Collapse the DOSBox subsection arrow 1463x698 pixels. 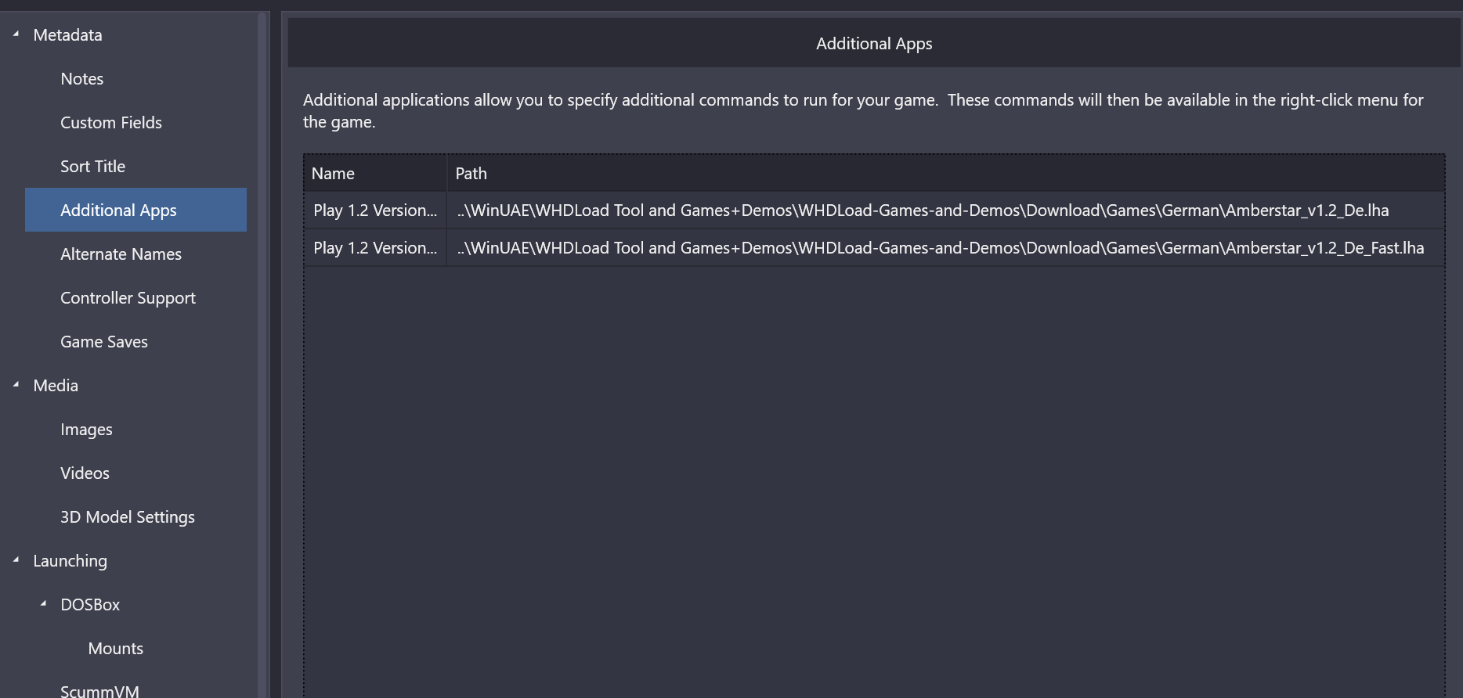(43, 603)
